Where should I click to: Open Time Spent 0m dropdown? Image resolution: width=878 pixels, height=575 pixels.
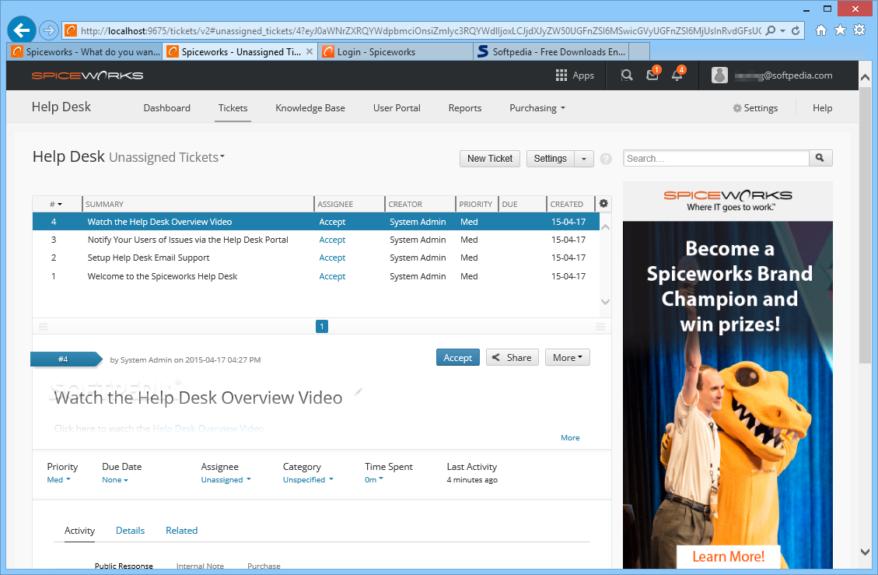(x=373, y=480)
